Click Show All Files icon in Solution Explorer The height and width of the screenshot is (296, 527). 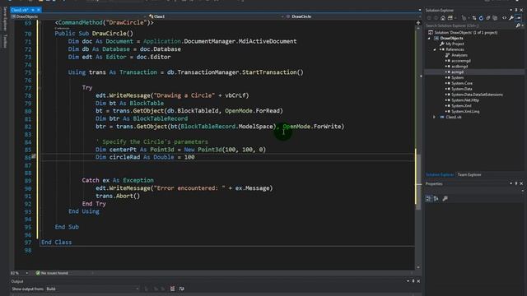click(x=495, y=18)
